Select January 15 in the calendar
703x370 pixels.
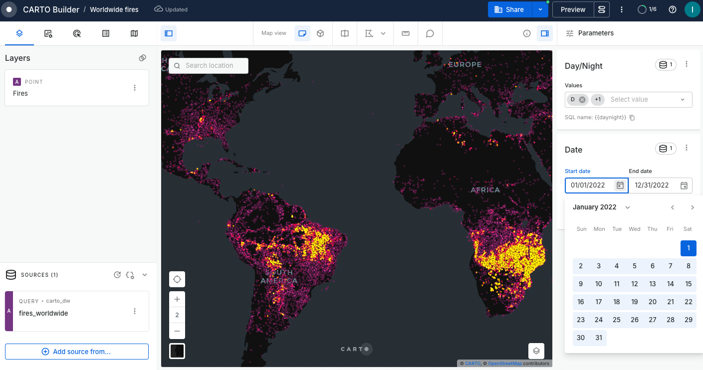pyautogui.click(x=688, y=284)
